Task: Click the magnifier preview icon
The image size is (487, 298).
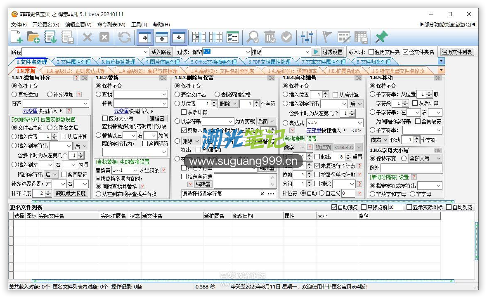Action: (x=253, y=37)
